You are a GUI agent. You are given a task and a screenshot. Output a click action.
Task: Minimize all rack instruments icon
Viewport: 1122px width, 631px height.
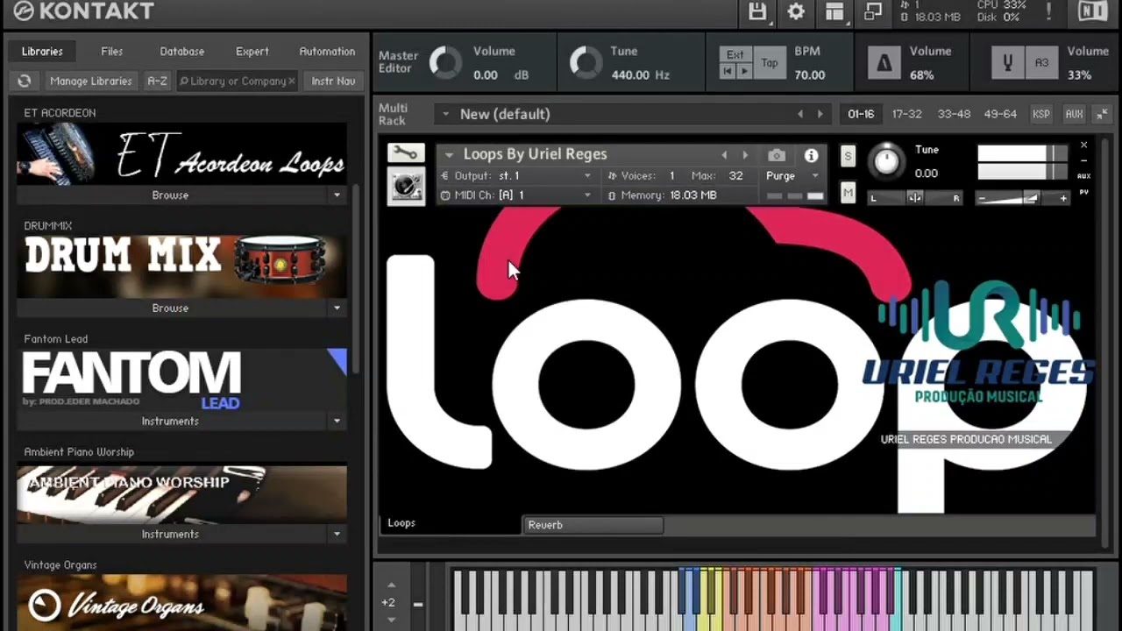(x=1100, y=114)
